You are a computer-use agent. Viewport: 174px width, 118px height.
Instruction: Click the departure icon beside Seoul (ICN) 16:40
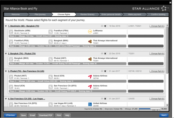click(11, 87)
